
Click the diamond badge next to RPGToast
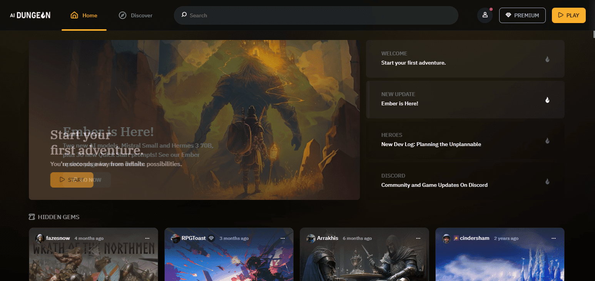tap(211, 238)
